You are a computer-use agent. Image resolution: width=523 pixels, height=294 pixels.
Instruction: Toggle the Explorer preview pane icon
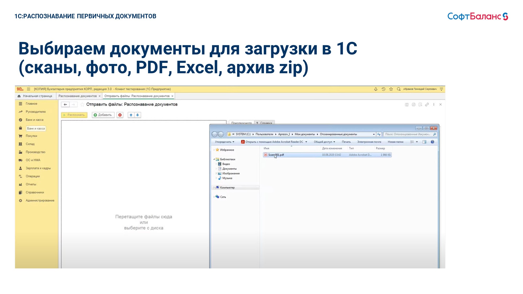pyautogui.click(x=424, y=142)
